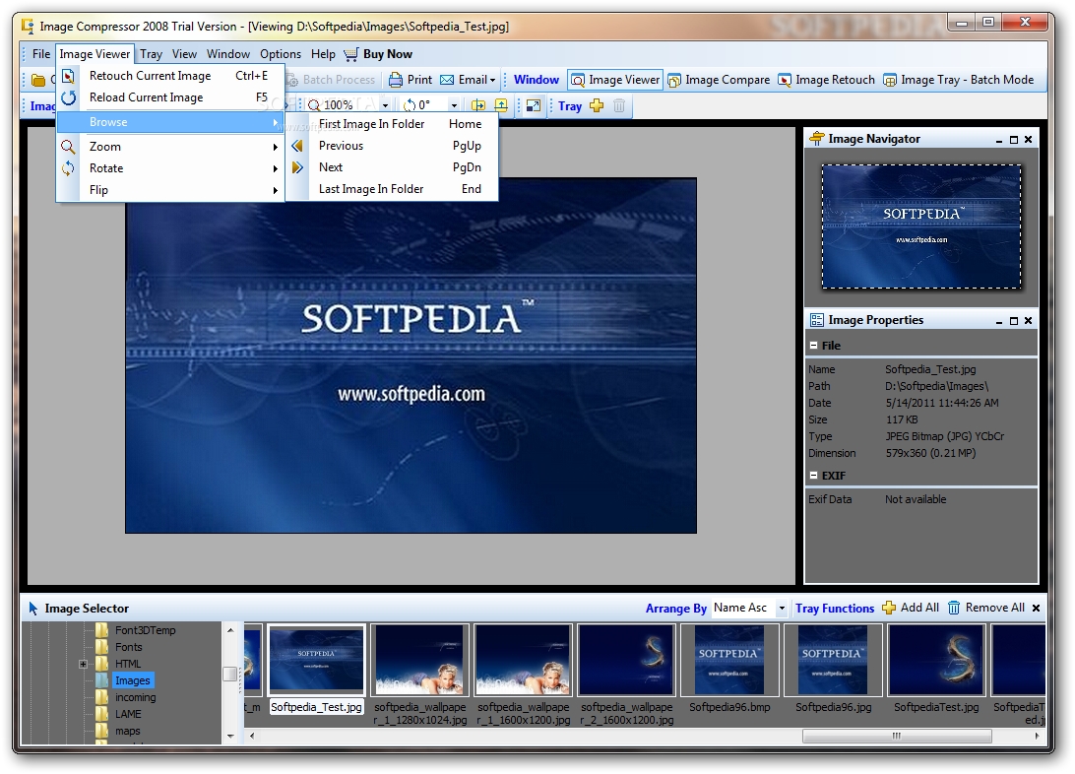Image resolution: width=1075 pixels, height=774 pixels.
Task: Click the Email envelope icon
Action: coord(447,80)
